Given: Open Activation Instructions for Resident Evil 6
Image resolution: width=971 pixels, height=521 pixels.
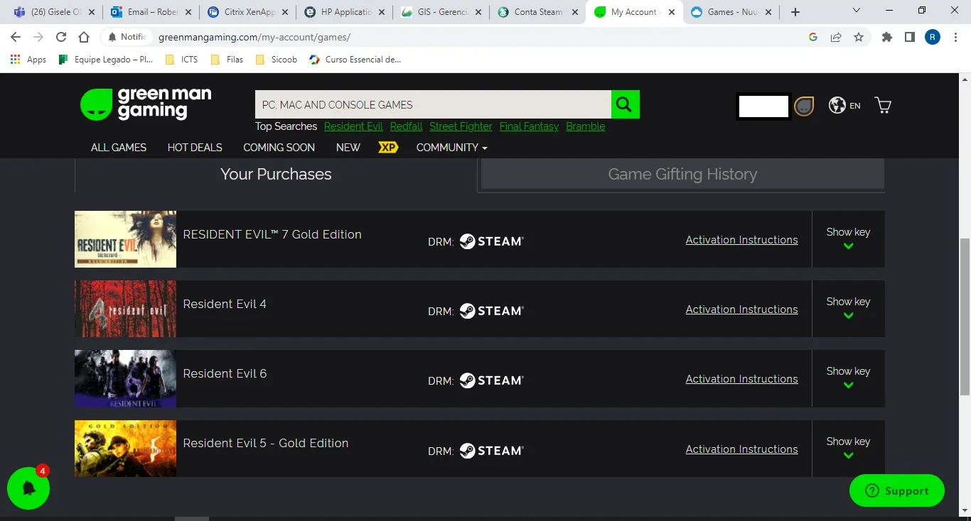Looking at the screenshot, I should [x=741, y=379].
